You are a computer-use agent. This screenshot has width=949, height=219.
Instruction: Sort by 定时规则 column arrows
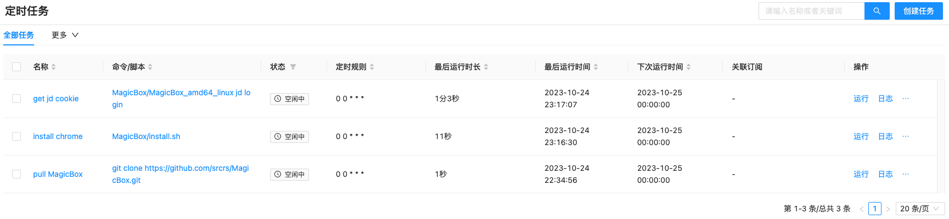pyautogui.click(x=372, y=67)
